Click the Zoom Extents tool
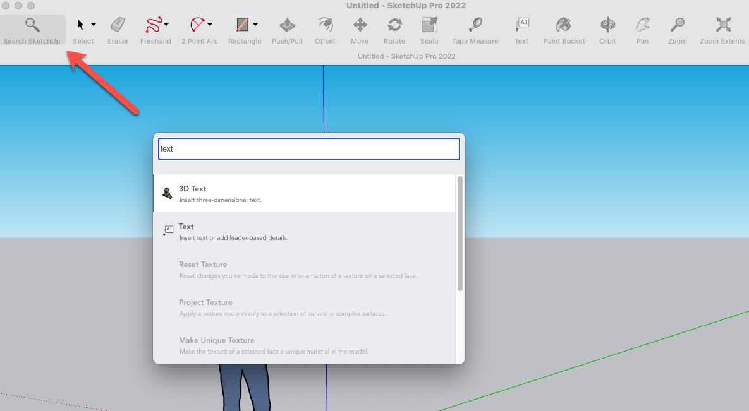 (x=722, y=30)
